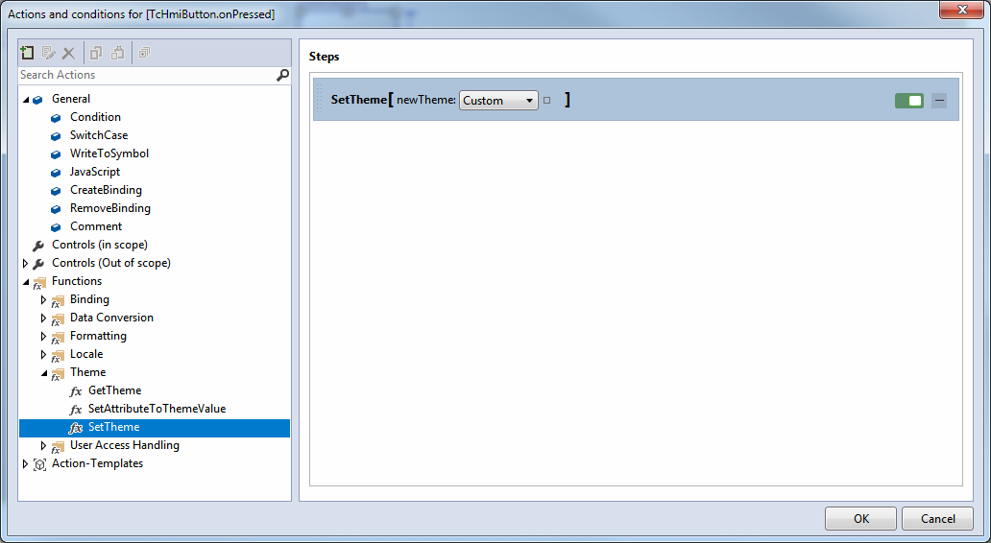Select the SwitchCase action
The image size is (991, 543).
(99, 135)
